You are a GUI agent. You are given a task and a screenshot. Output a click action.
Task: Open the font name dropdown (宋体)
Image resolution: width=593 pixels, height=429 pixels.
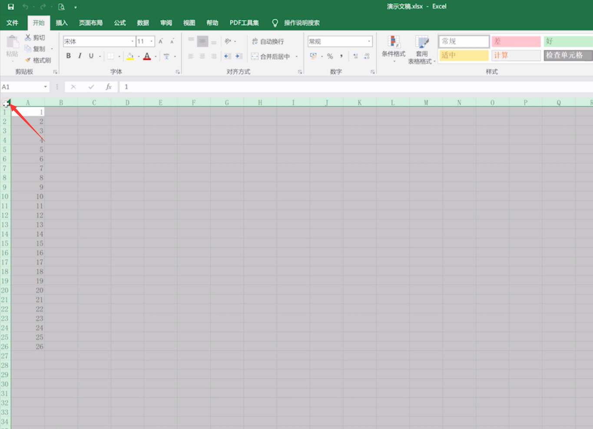[133, 41]
